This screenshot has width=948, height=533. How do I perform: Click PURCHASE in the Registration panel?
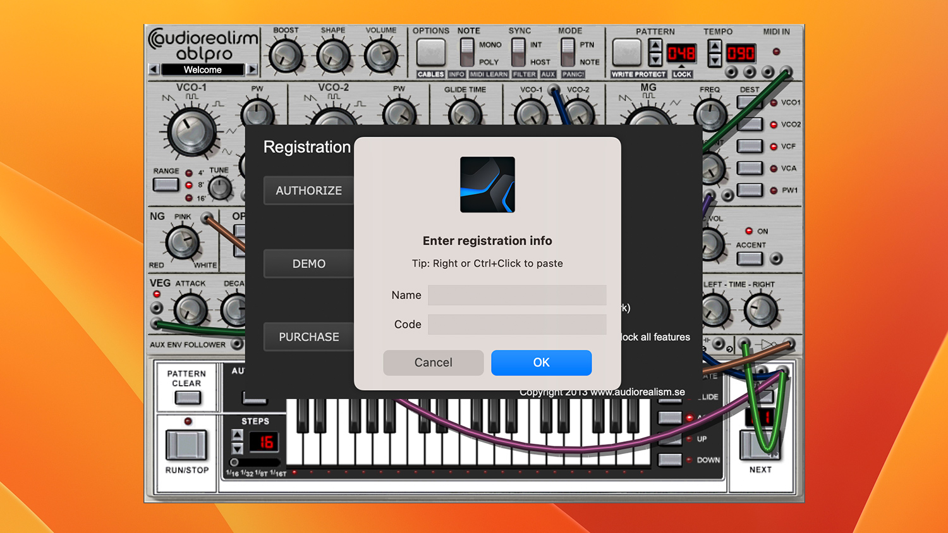click(308, 337)
